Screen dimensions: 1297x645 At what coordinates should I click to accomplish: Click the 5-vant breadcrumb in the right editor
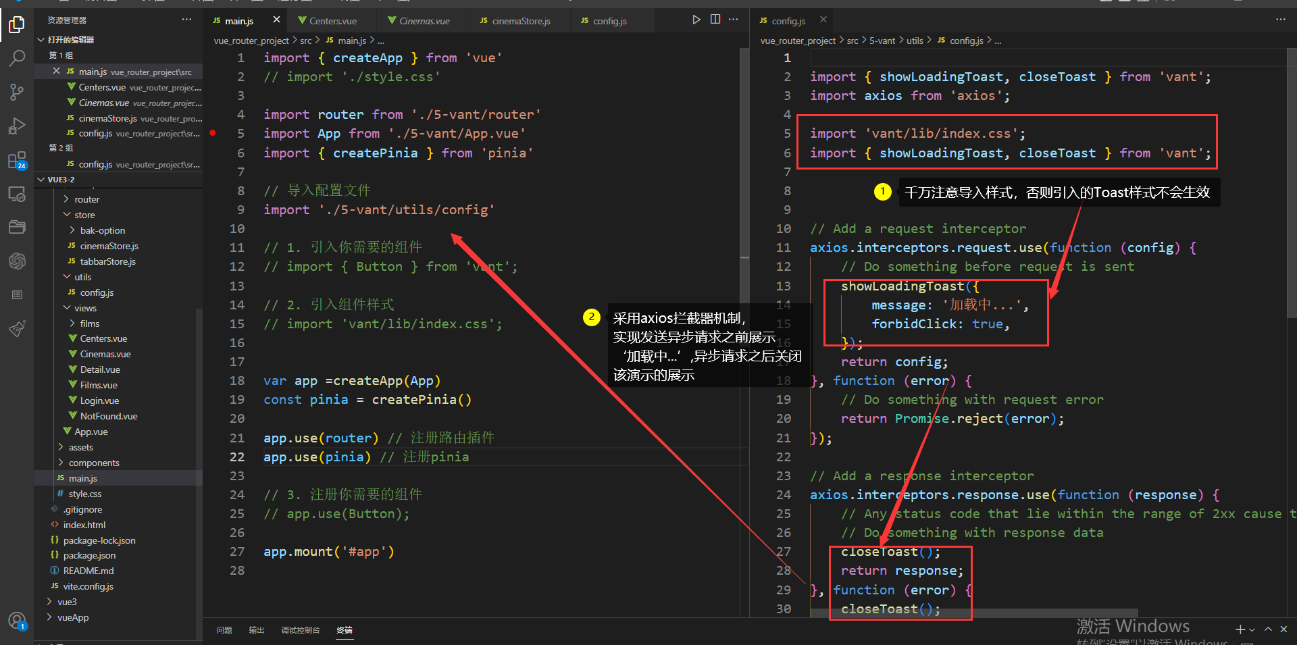882,41
